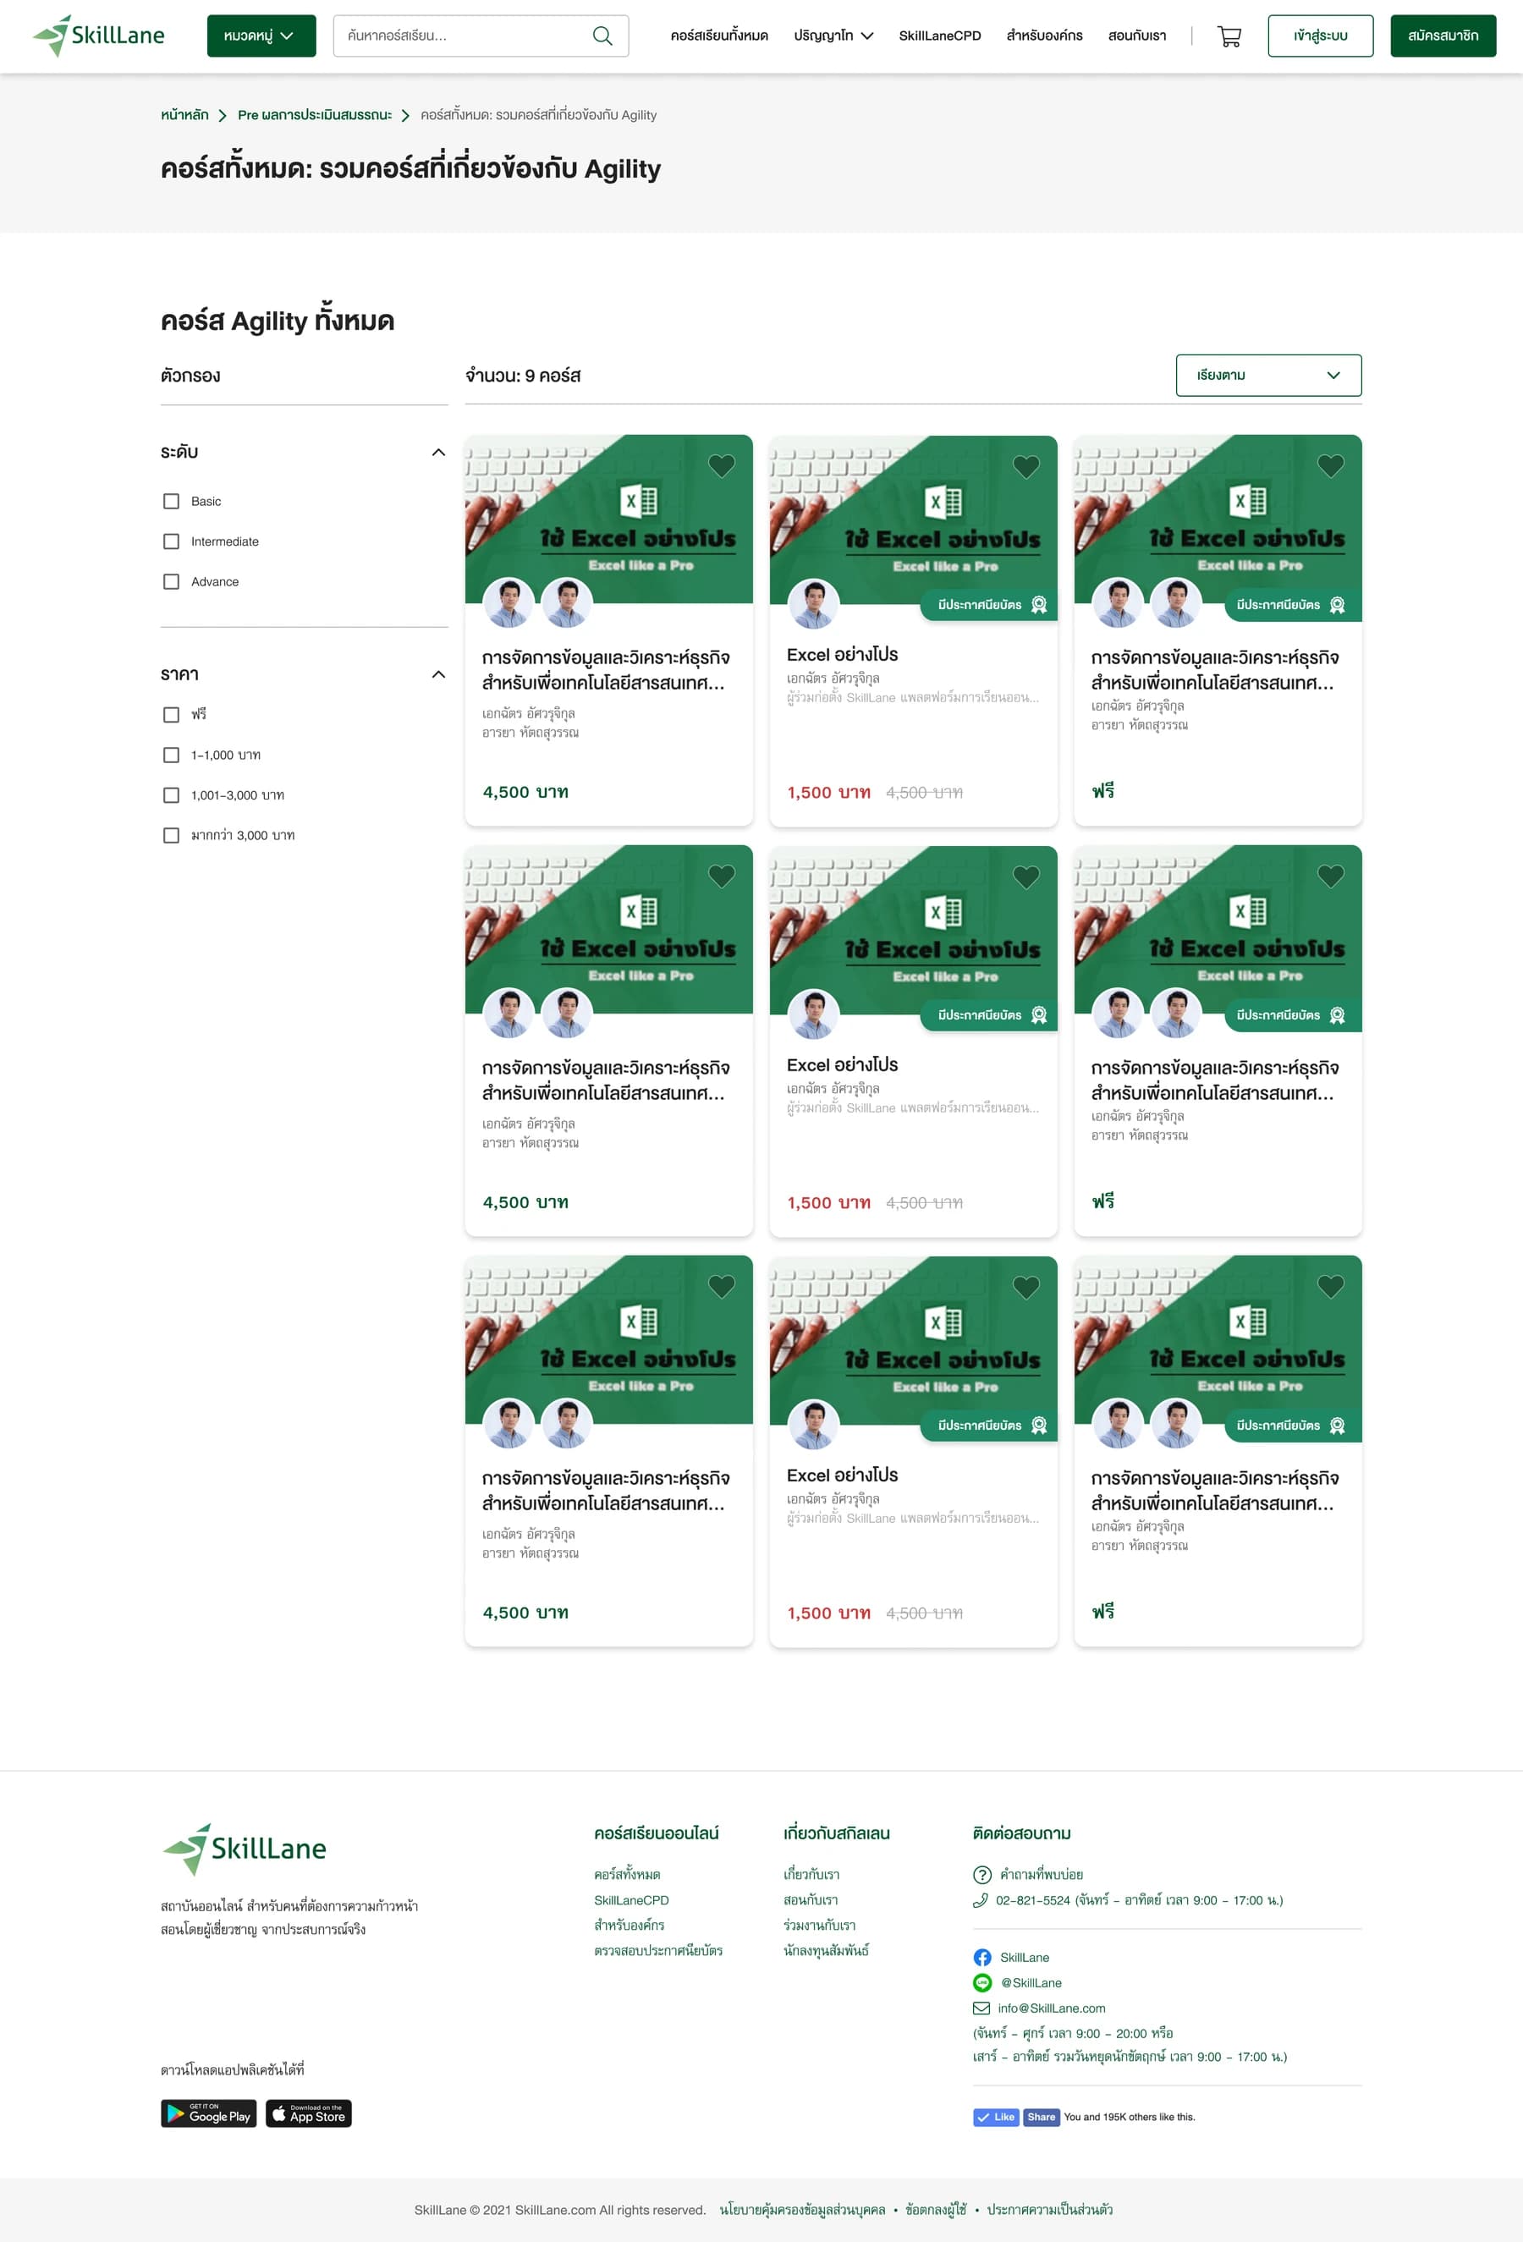Click heart on first-row 1,500 บาท Excel card
The width and height of the screenshot is (1523, 2242).
1026,467
